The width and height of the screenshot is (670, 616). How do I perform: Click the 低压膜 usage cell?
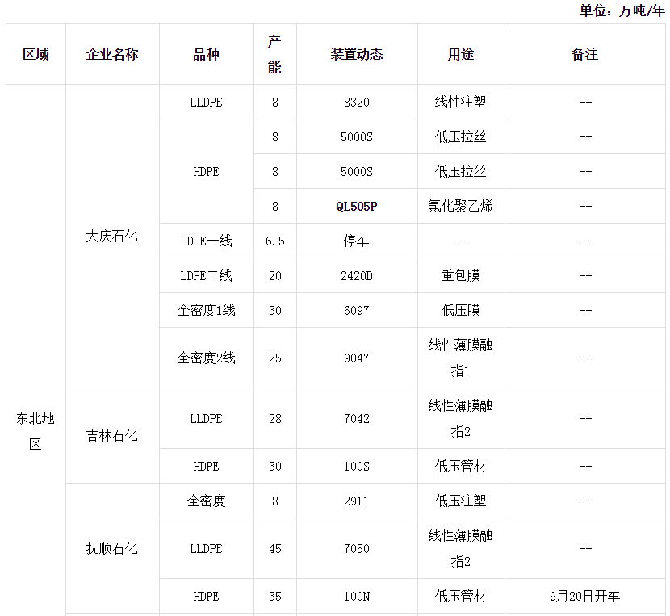(461, 310)
